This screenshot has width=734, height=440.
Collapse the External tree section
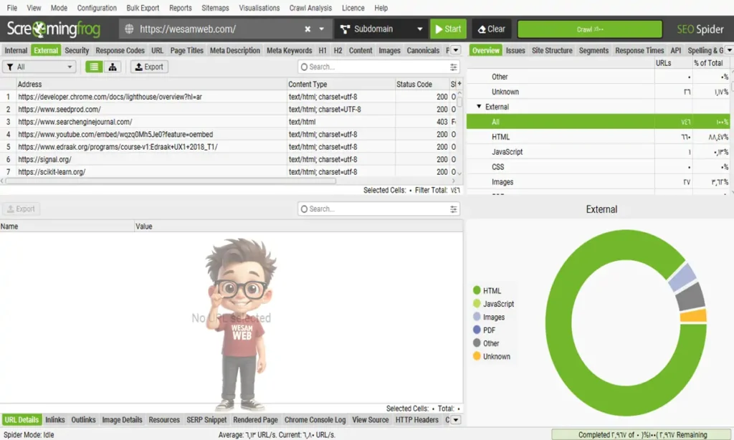click(479, 107)
